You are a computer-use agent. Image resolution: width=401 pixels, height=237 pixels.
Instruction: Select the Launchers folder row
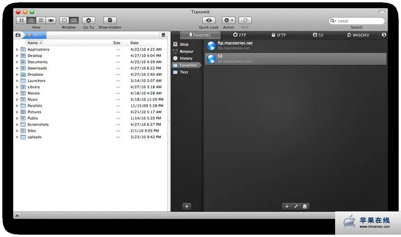(91, 81)
